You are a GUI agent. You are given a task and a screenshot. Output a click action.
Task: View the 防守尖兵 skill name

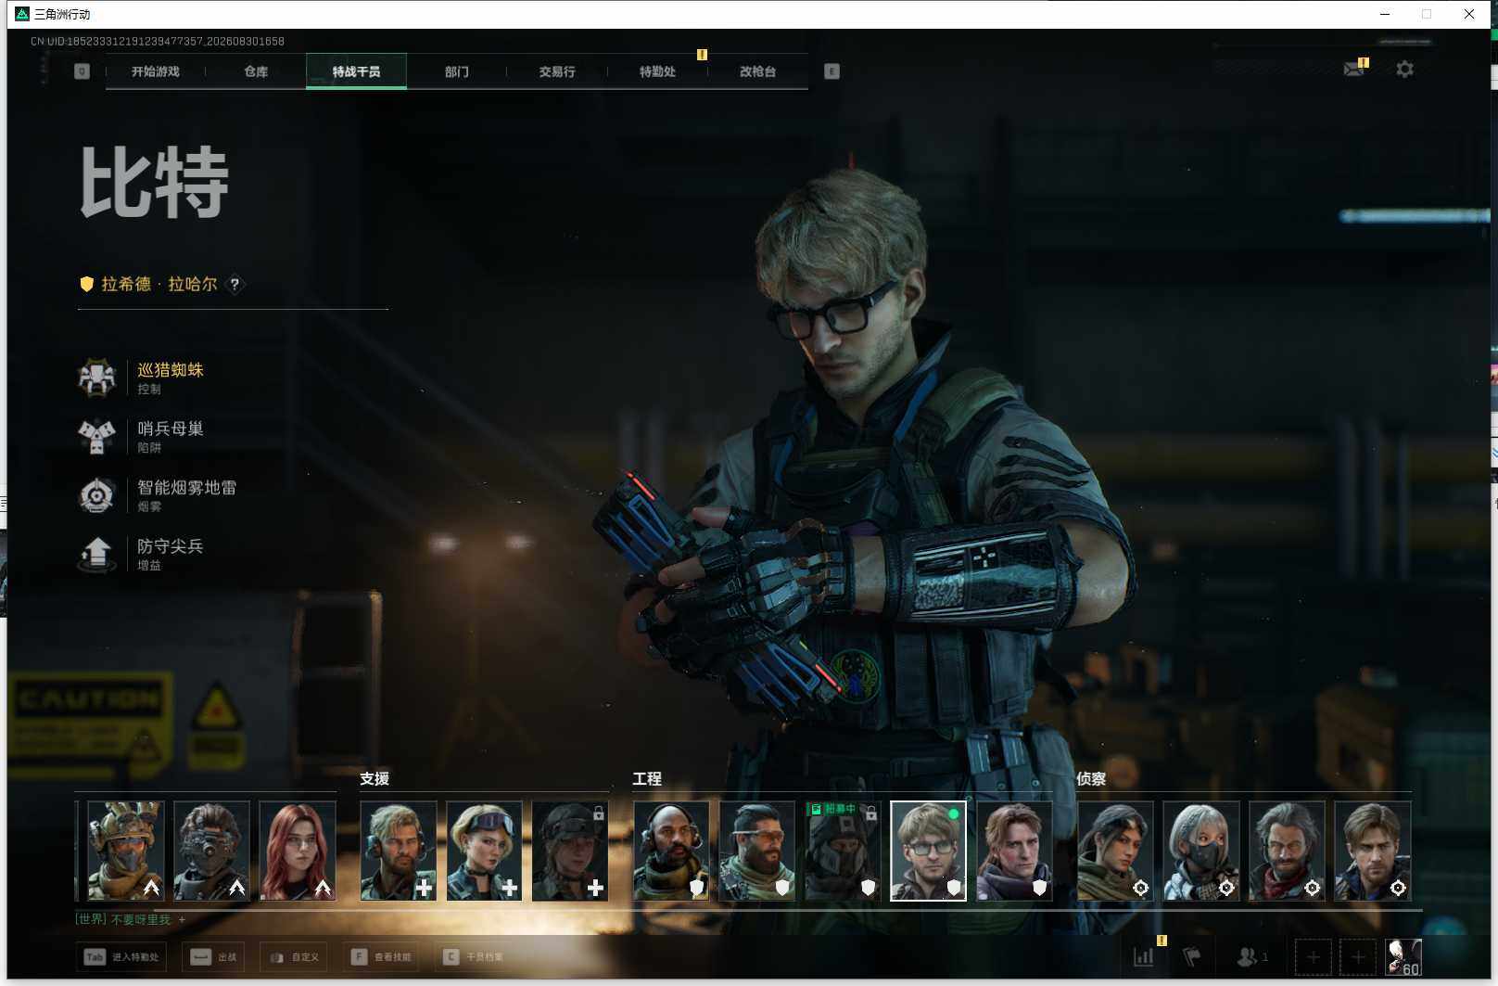click(171, 546)
